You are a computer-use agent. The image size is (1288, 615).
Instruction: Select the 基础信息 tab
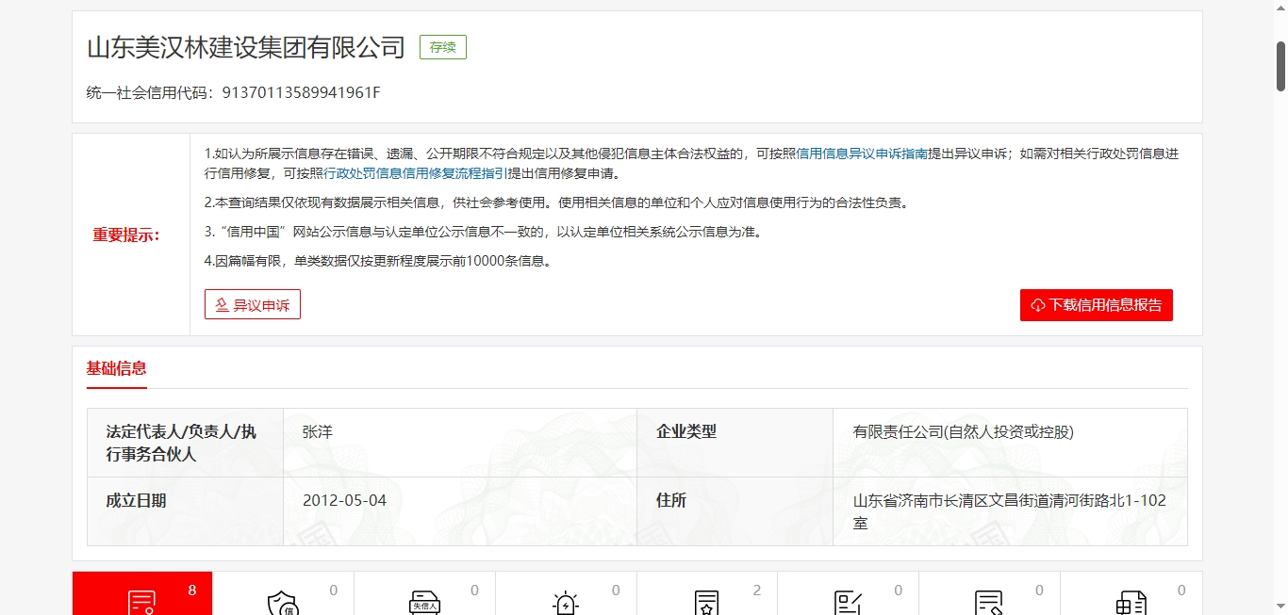coord(117,368)
